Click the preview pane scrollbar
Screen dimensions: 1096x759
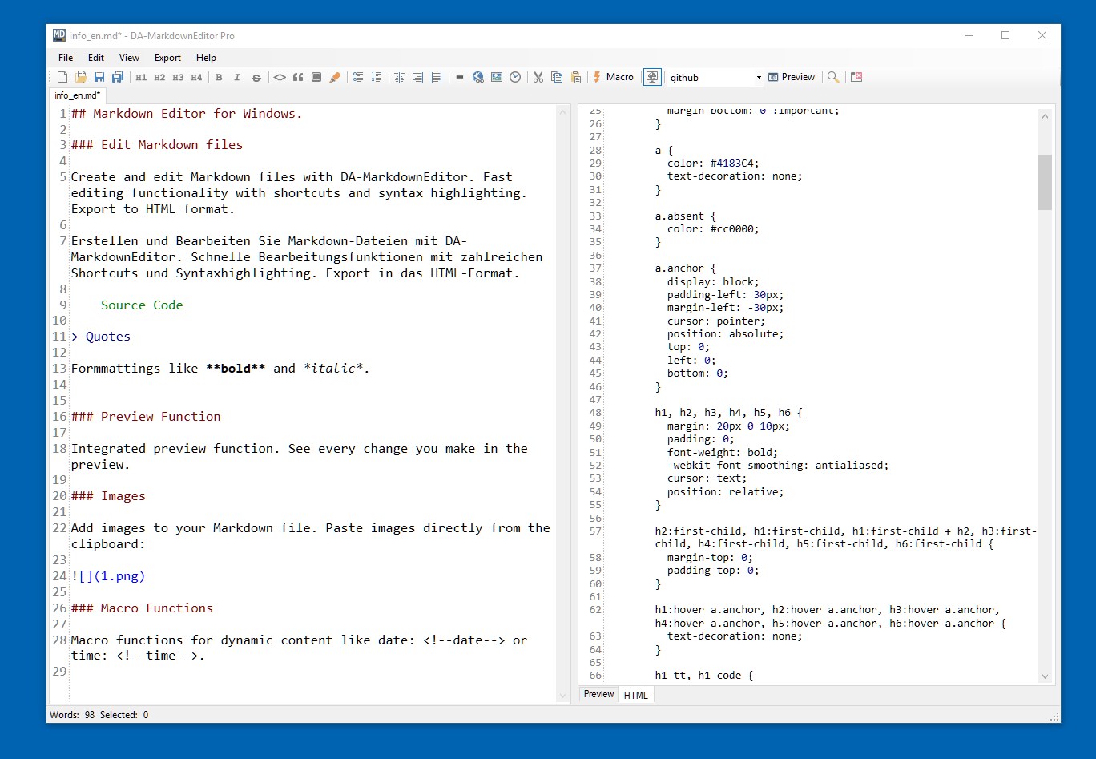point(1046,183)
